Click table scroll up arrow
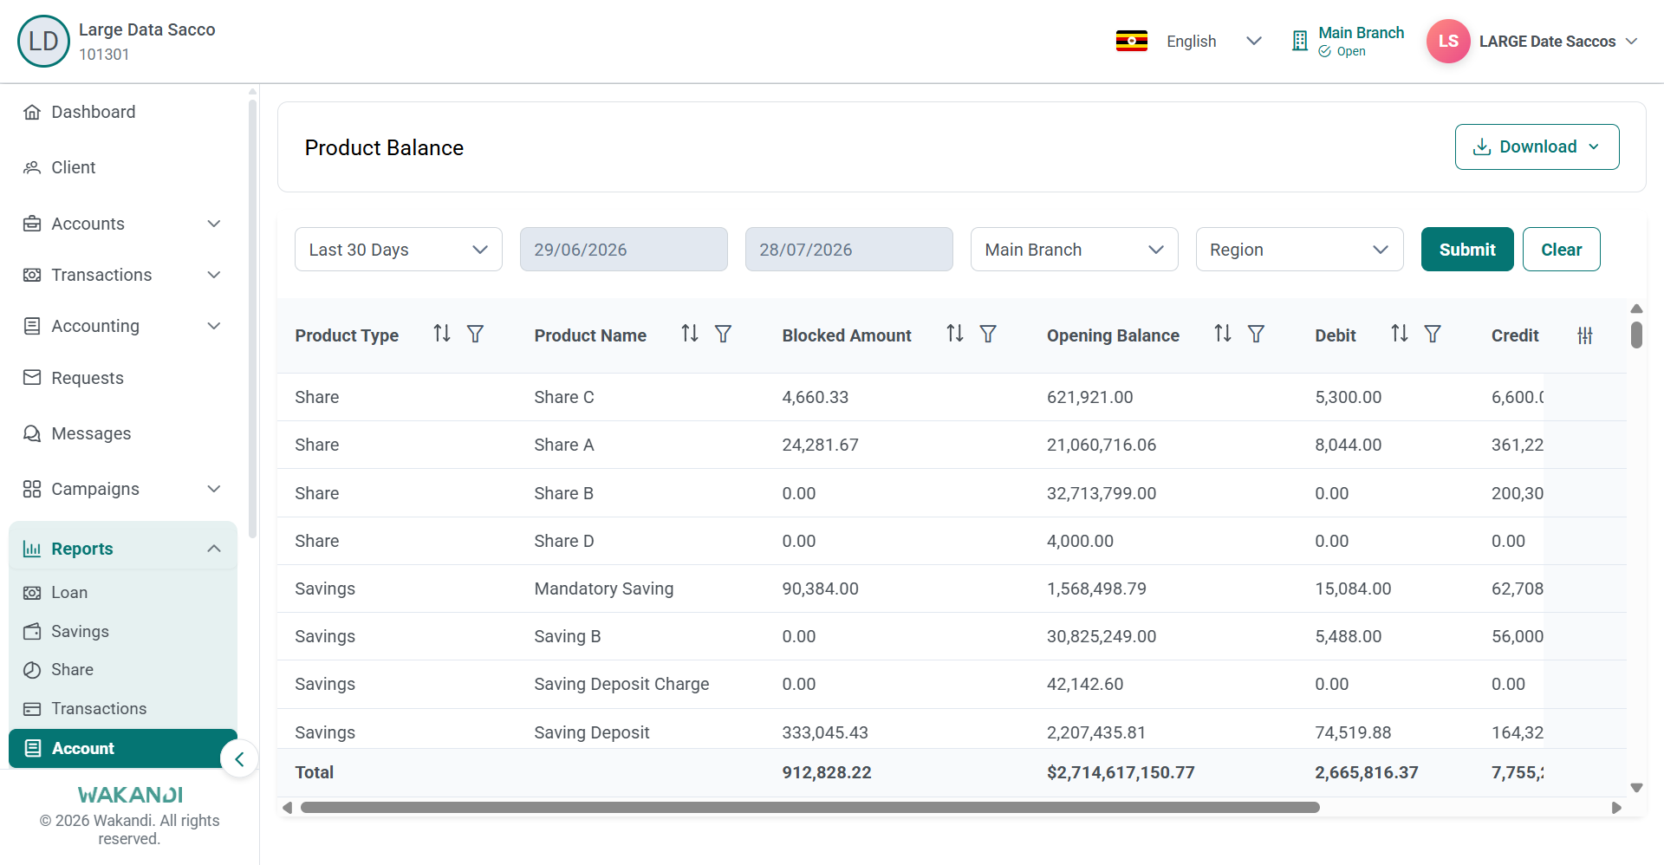The width and height of the screenshot is (1664, 865). pyautogui.click(x=1636, y=309)
